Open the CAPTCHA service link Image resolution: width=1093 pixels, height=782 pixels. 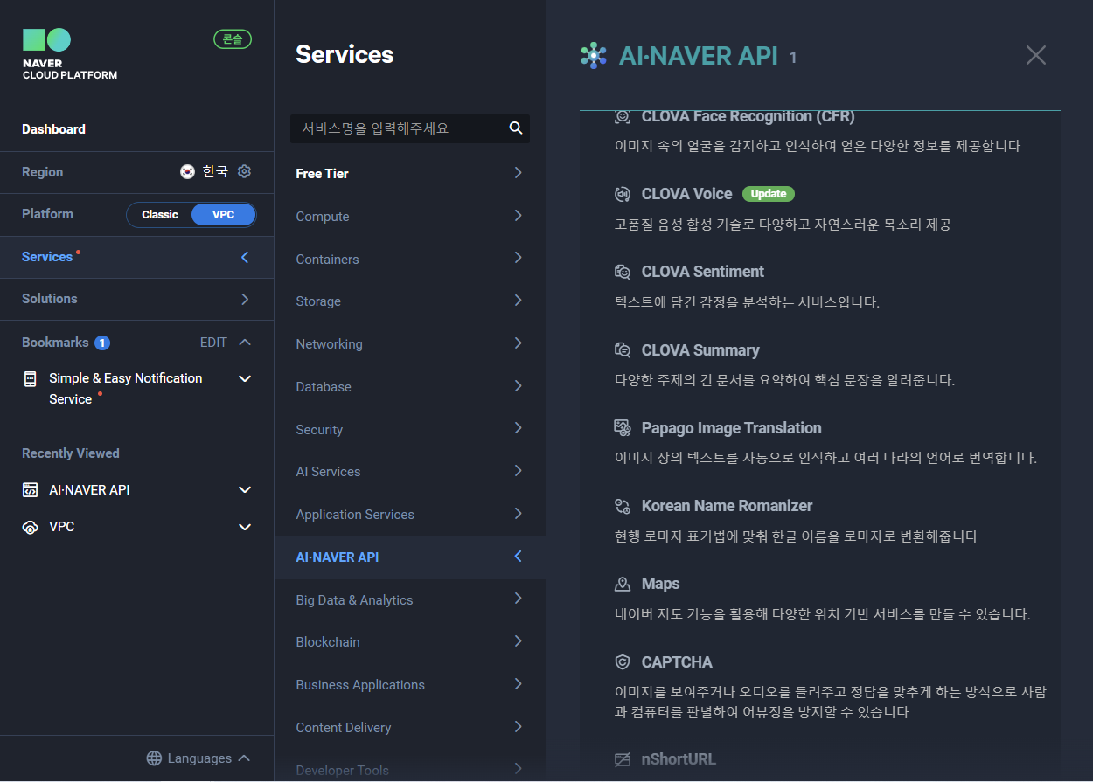[677, 662]
